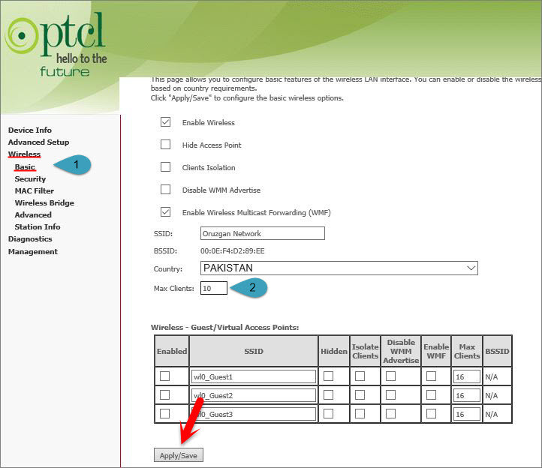Click the Max Clients column header
The height and width of the screenshot is (468, 542).
467,351
